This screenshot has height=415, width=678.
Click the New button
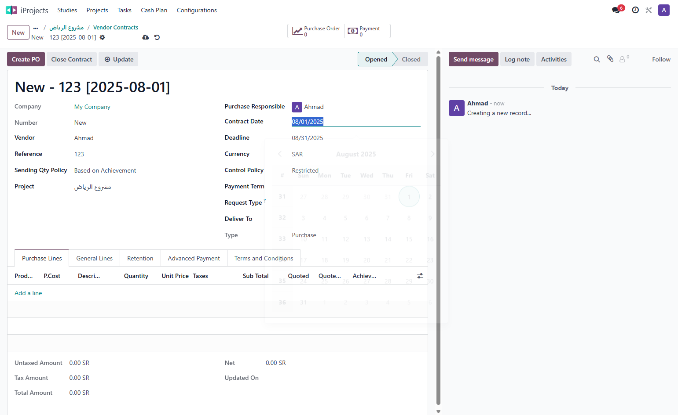tap(18, 32)
